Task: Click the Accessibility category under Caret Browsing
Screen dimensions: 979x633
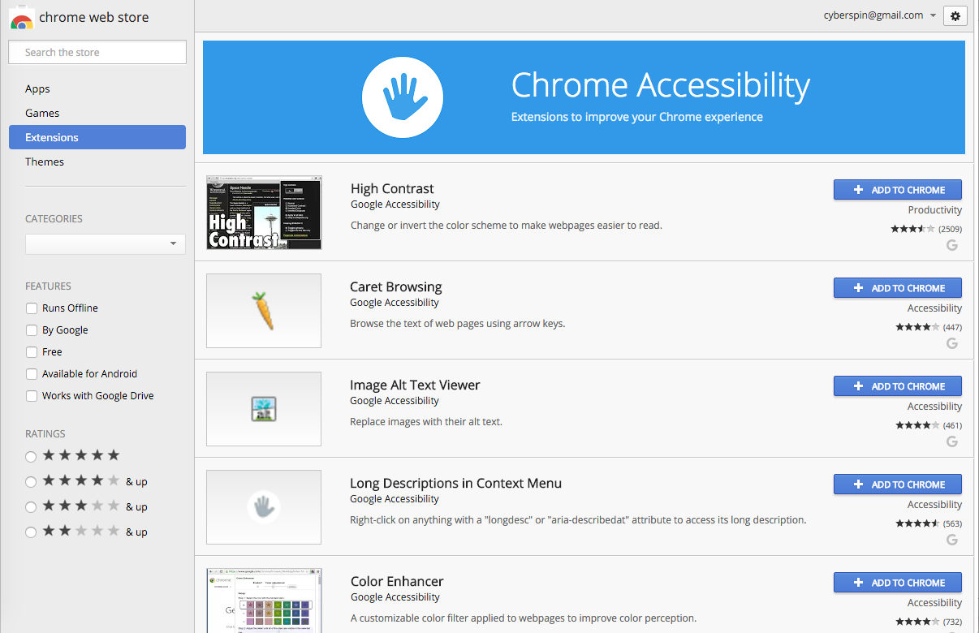Action: click(x=935, y=308)
